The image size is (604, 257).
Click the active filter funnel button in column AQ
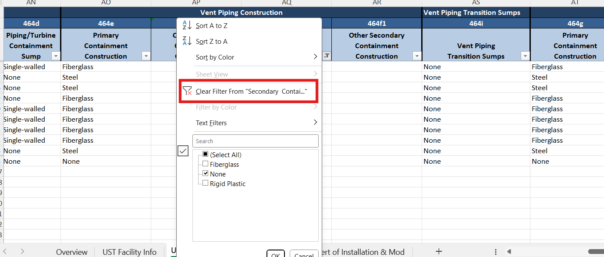point(327,56)
